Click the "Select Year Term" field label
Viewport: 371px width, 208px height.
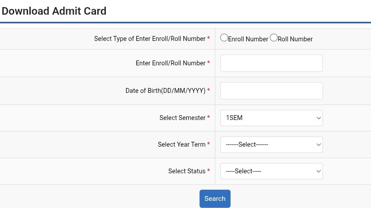(181, 144)
